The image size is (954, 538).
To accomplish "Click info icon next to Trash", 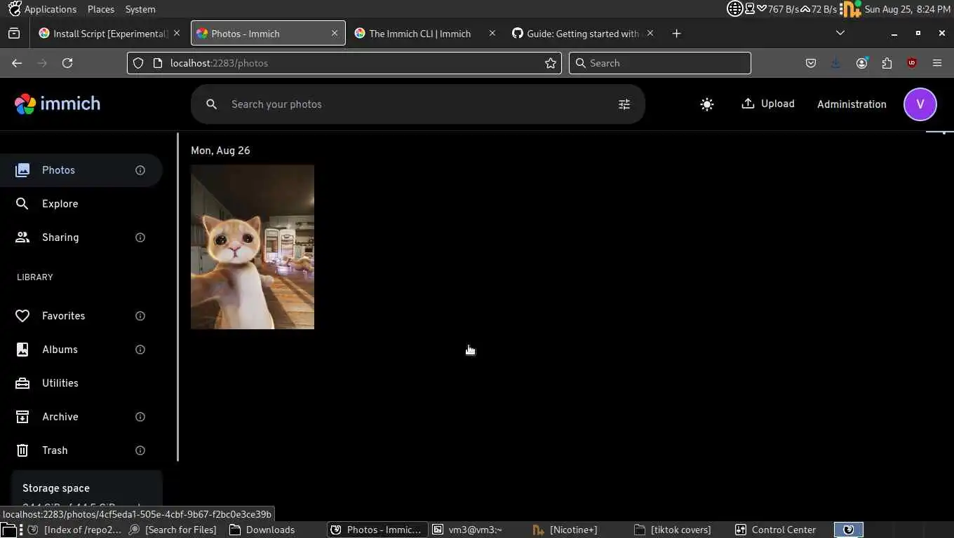I will (x=140, y=450).
